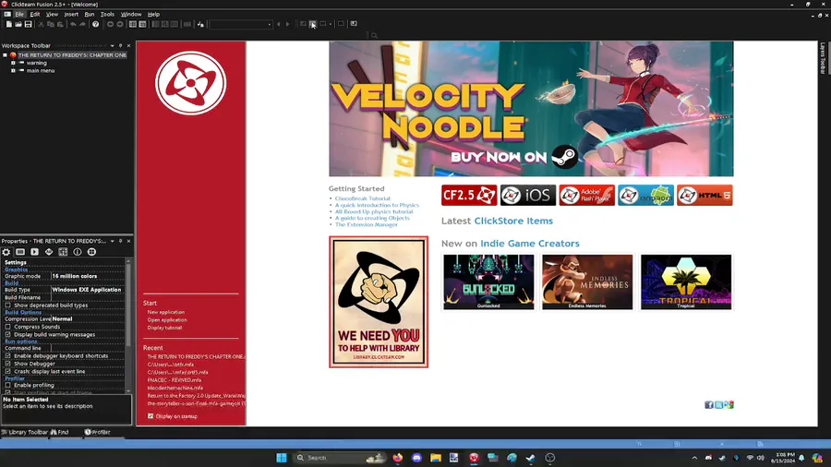Collapse THE RETURN TO FREDDY'S application node
The image size is (831, 467).
tap(5, 55)
